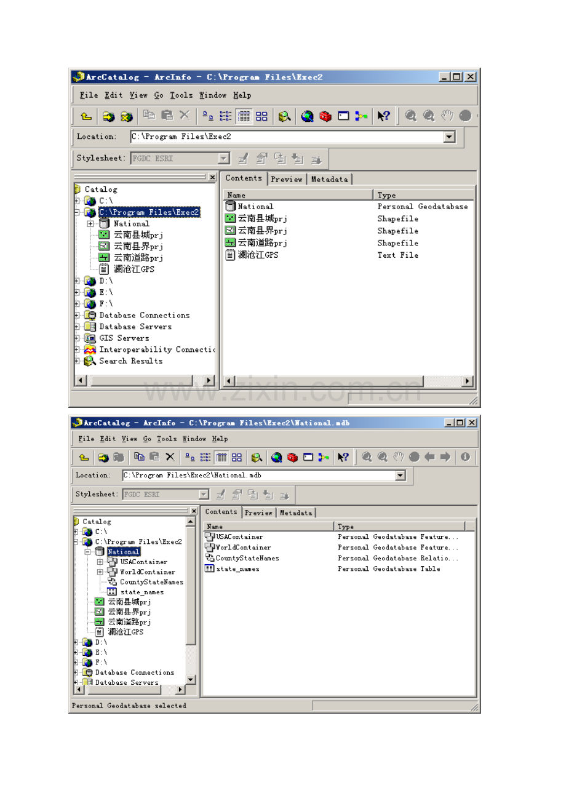Open Search tool in Exec2 window toolbar
Viewport: 566px width, 801px height.
[284, 116]
